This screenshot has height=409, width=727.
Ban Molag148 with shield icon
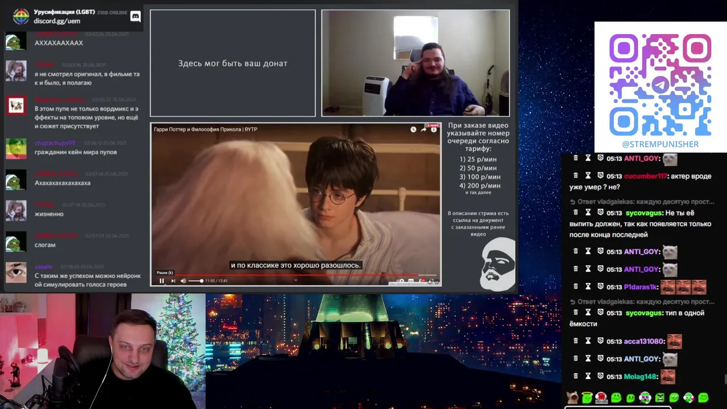point(600,377)
